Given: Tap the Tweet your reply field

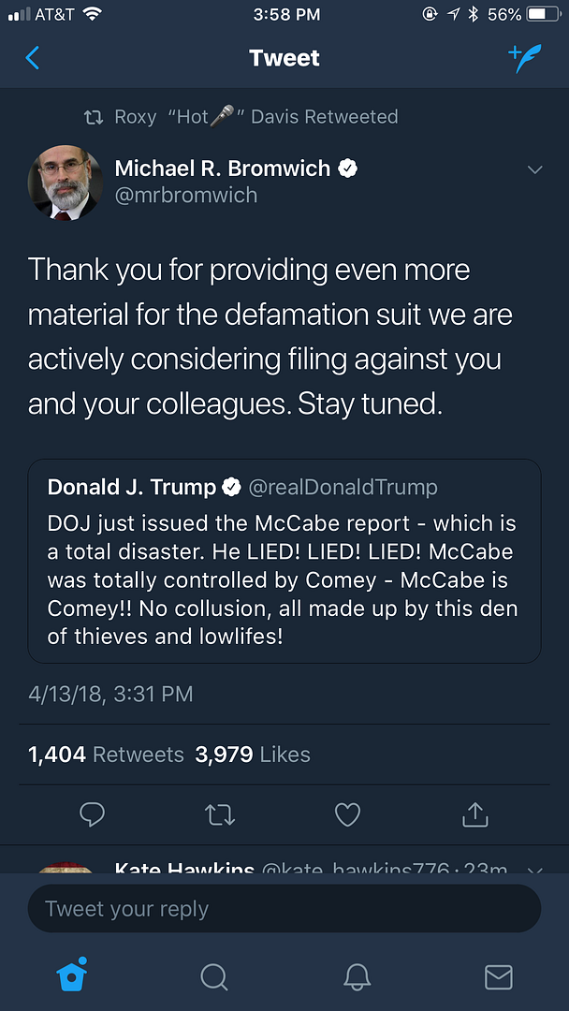Looking at the screenshot, I should point(284,908).
